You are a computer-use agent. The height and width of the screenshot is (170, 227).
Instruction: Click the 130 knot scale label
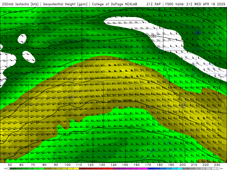102,165
